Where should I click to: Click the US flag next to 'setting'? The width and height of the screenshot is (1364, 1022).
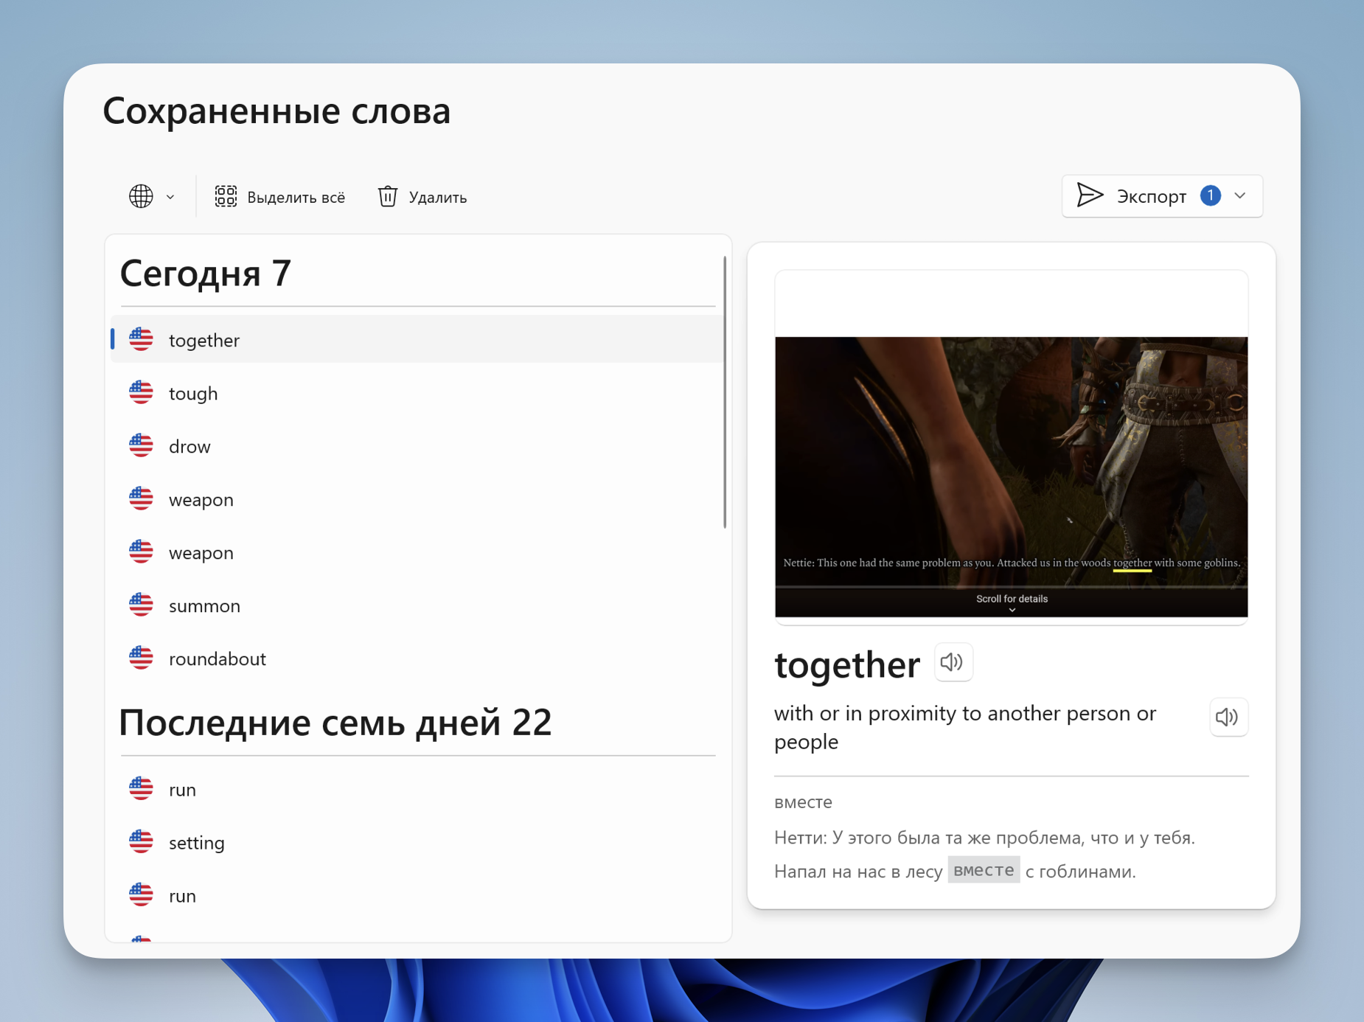click(x=141, y=841)
